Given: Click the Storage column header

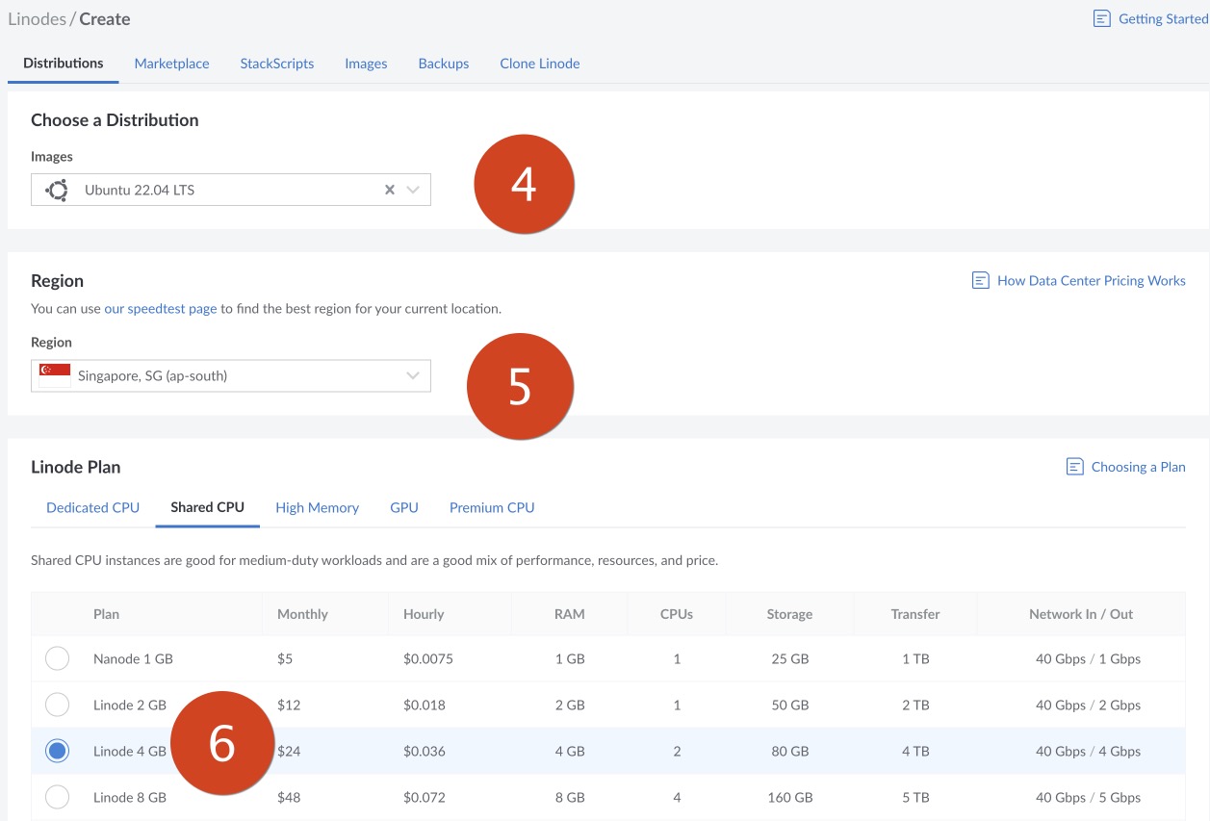Looking at the screenshot, I should (789, 614).
